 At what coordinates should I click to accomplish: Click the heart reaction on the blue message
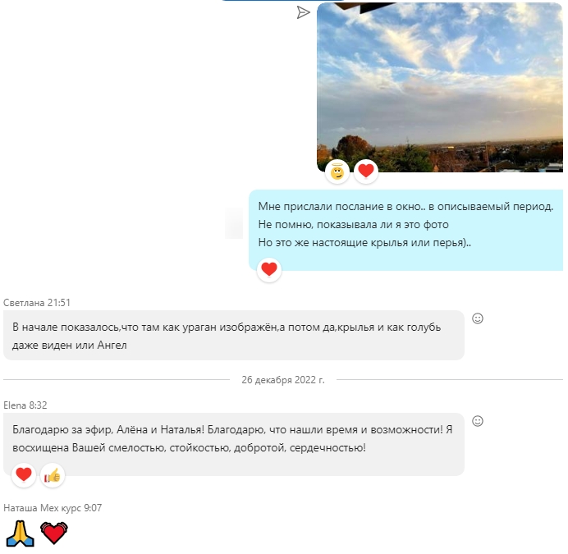pyautogui.click(x=269, y=269)
